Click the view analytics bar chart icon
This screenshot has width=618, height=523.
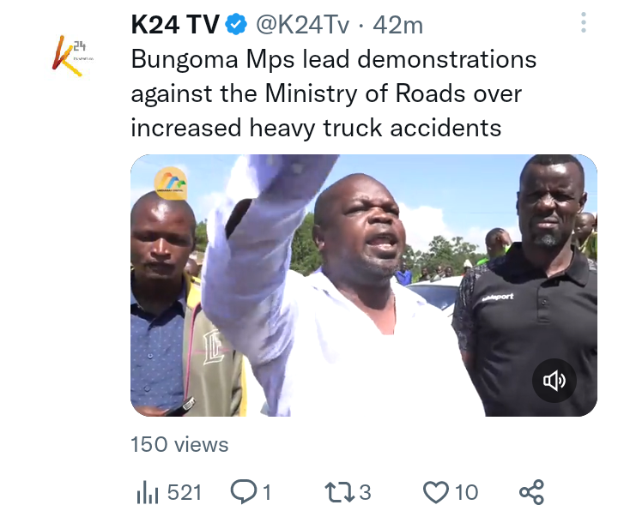pyautogui.click(x=147, y=492)
